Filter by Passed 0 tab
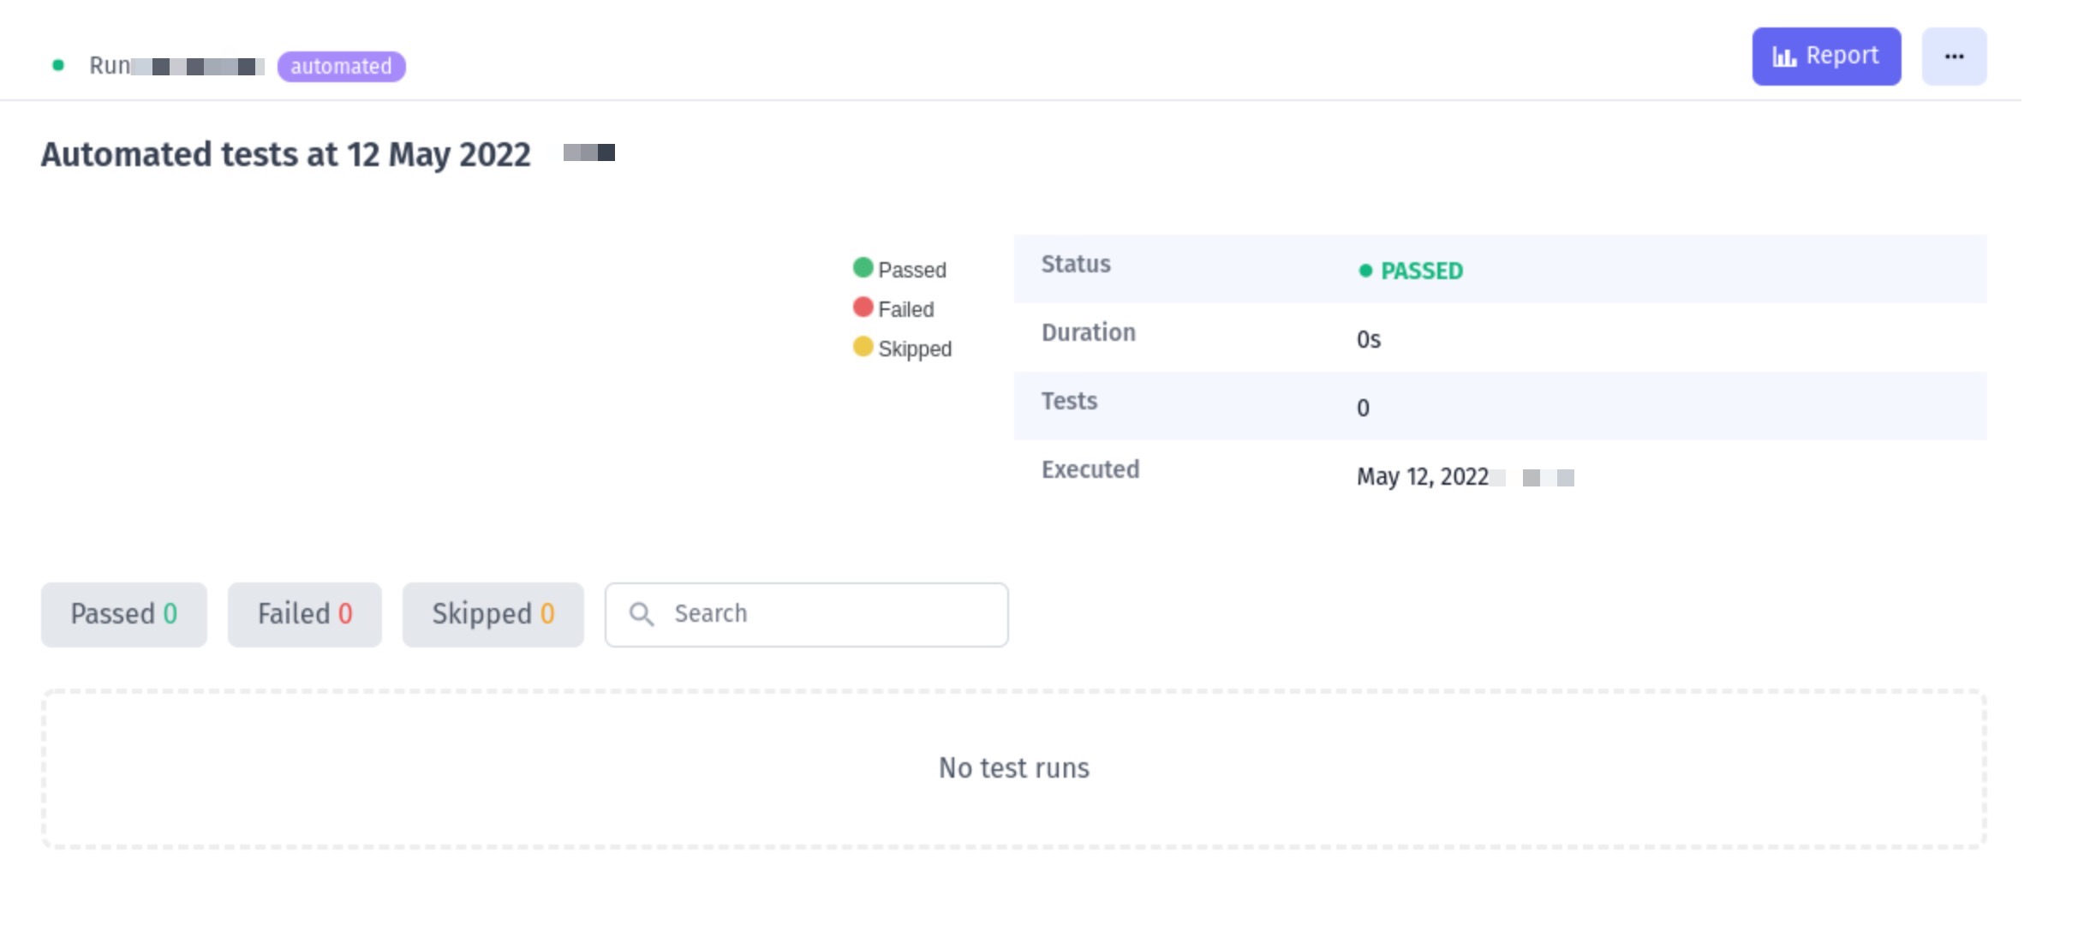 [124, 614]
